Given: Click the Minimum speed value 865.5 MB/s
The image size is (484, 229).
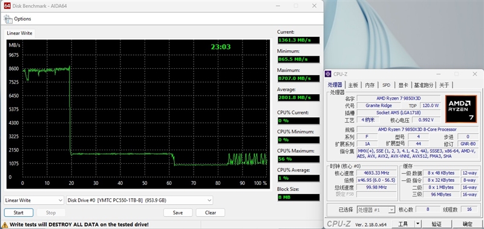Looking at the screenshot, I should coord(298,59).
